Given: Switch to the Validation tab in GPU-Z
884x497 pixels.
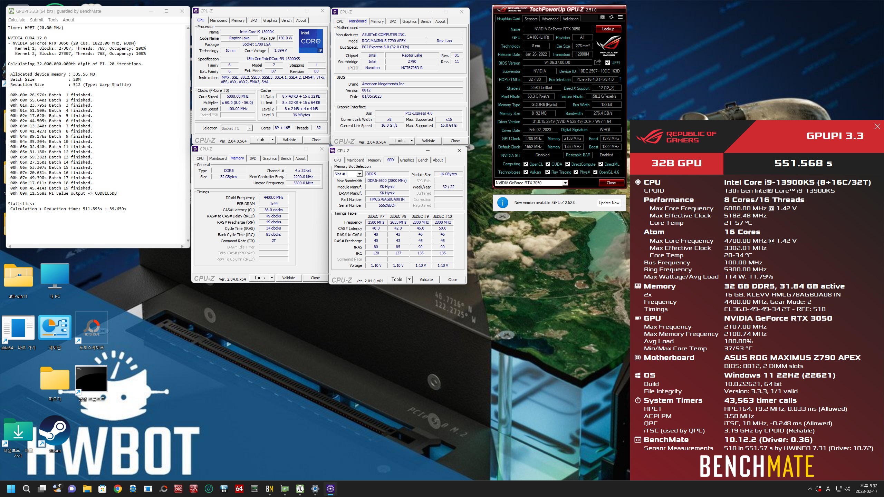Looking at the screenshot, I should [x=570, y=19].
